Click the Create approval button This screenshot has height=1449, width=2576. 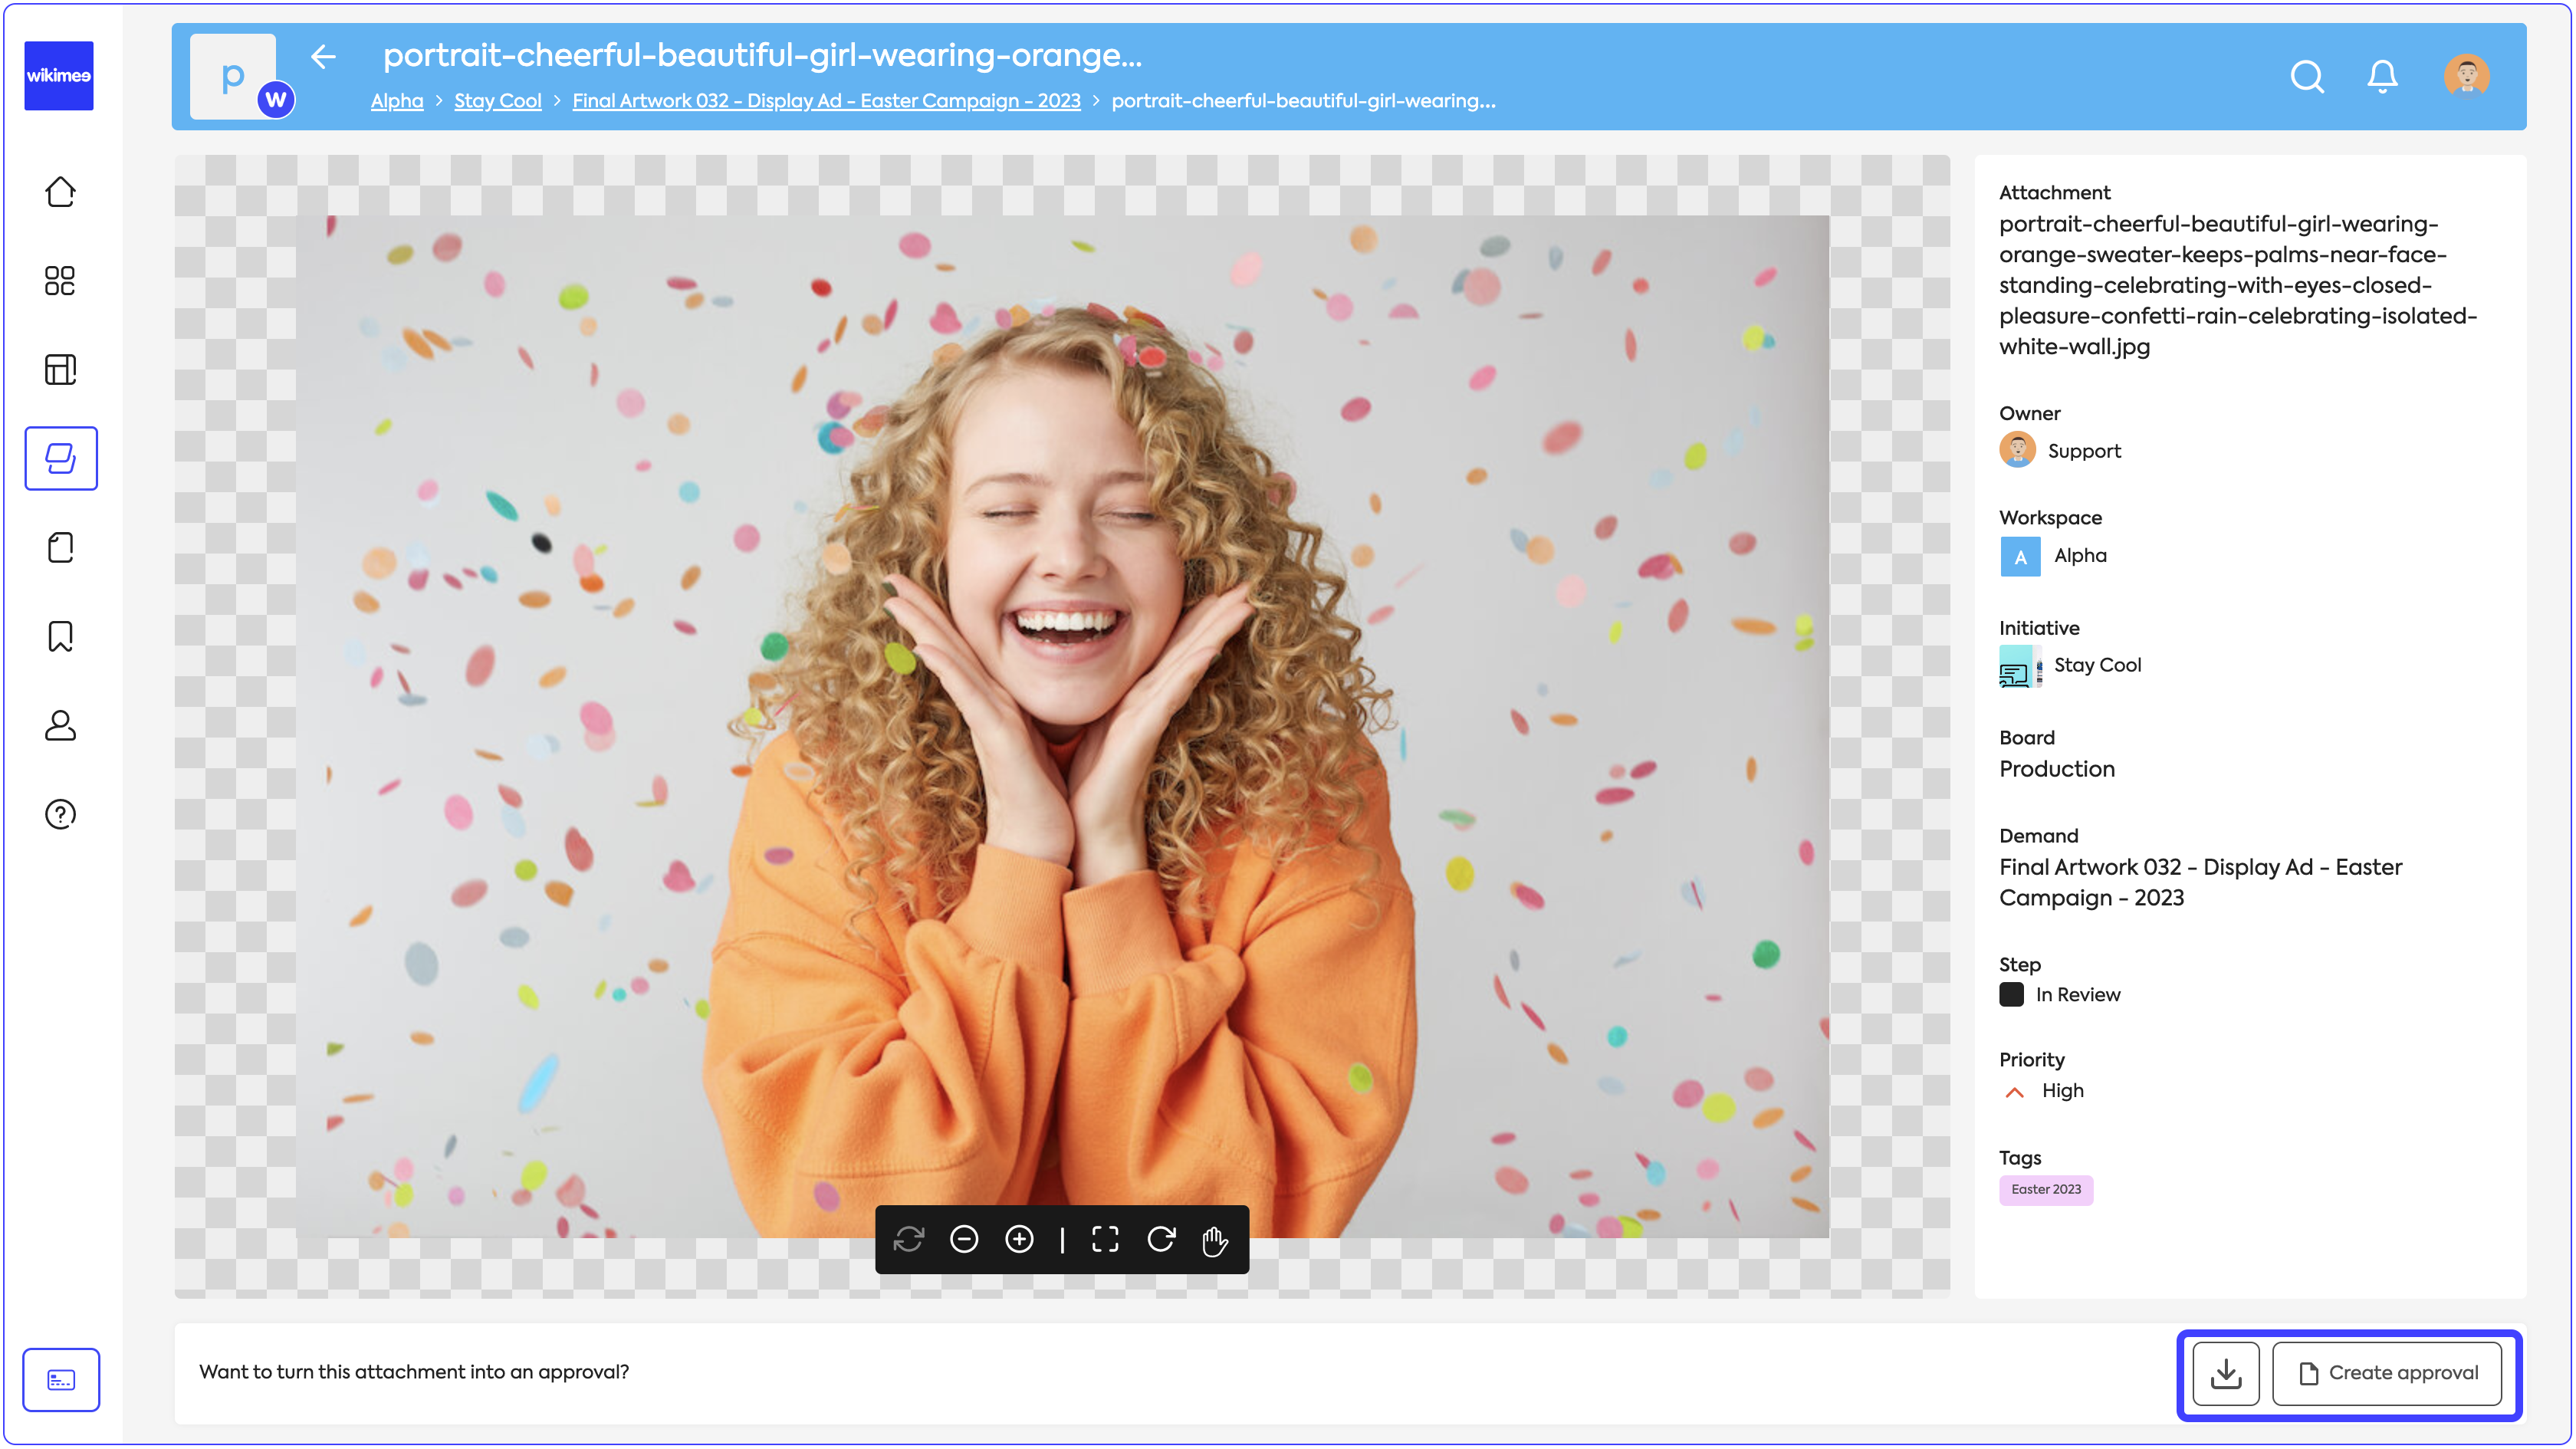pos(2387,1373)
